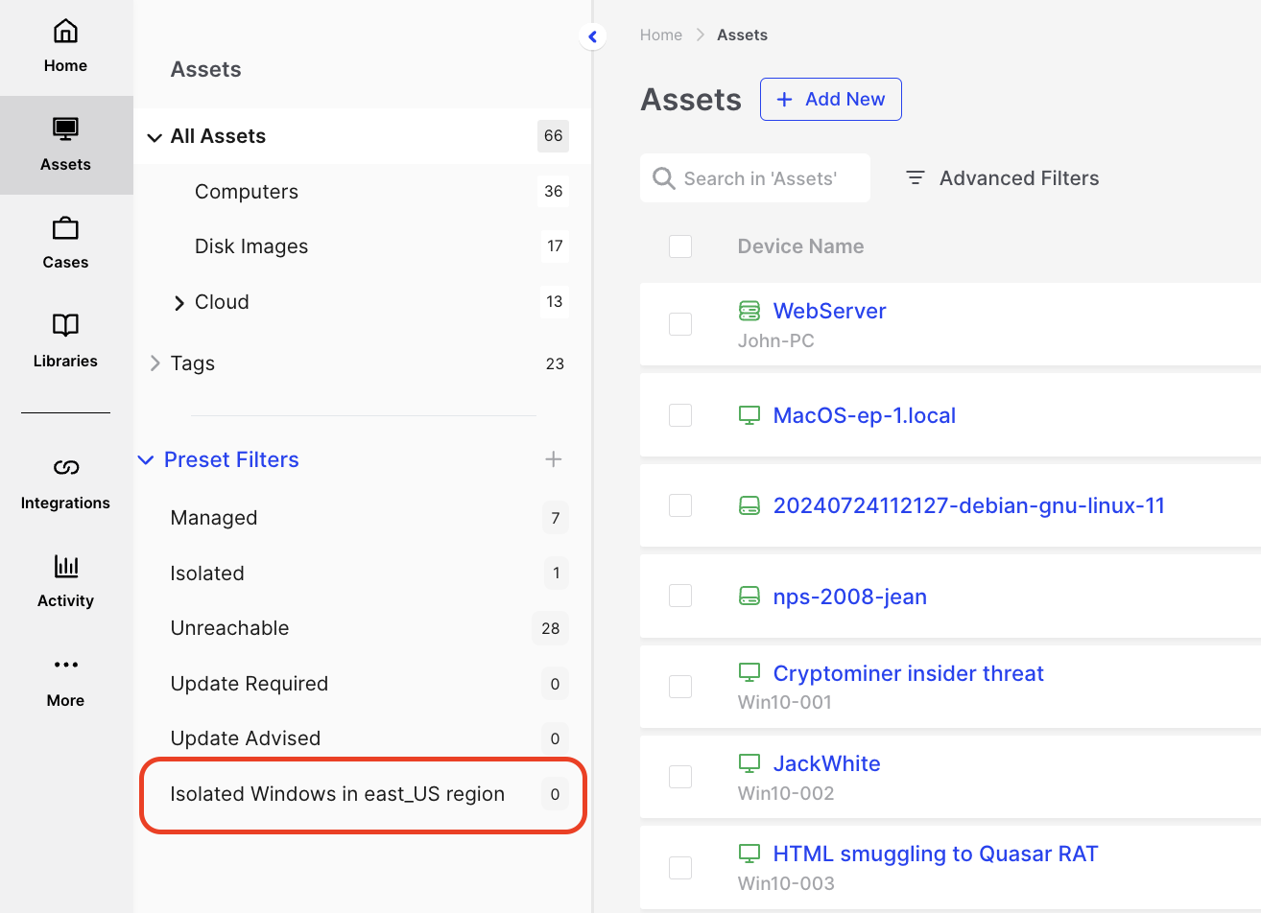Click the Search in 'Assets' field
The height and width of the screenshot is (913, 1261).
tap(760, 178)
